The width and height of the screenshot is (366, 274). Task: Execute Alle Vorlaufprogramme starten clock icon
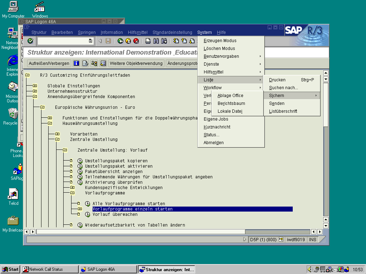click(x=88, y=204)
